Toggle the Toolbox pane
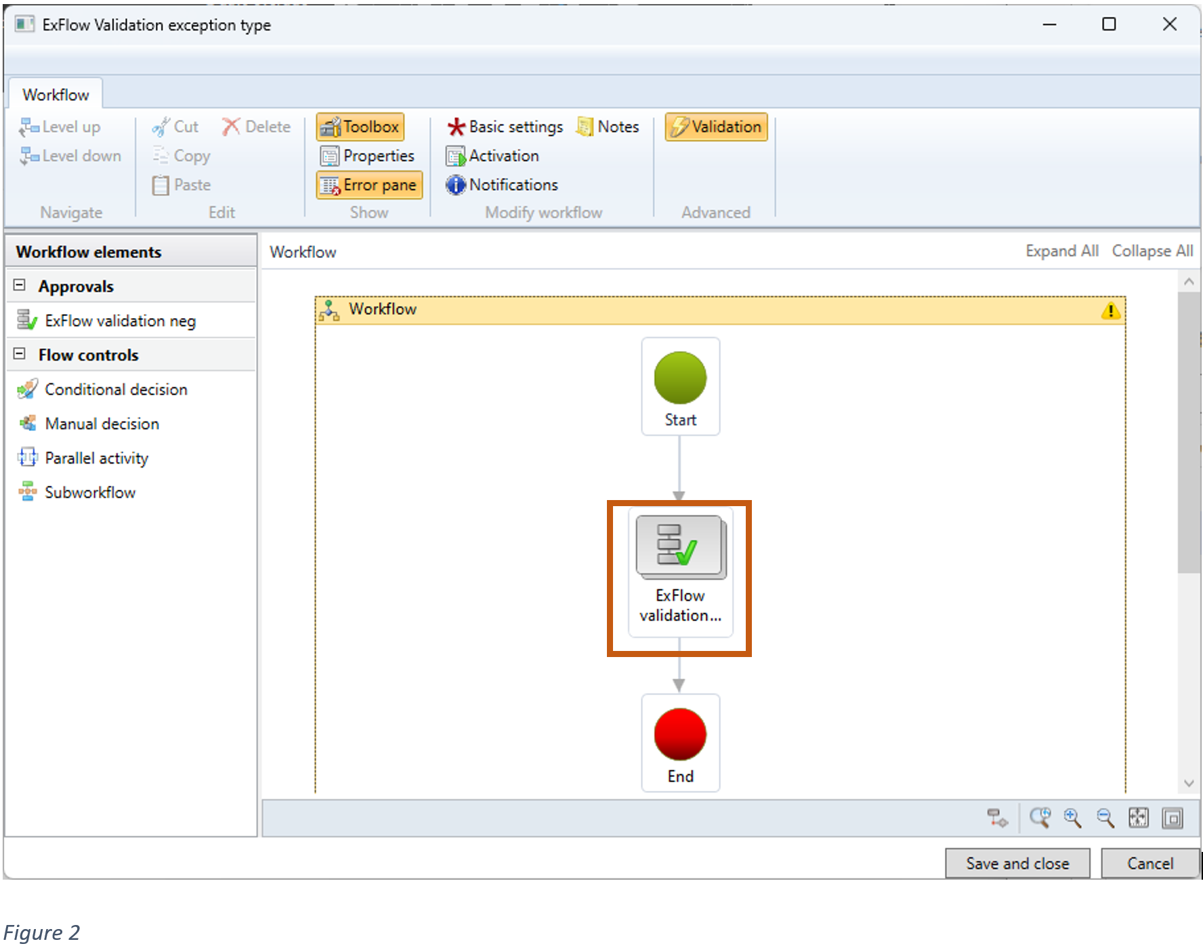Image resolution: width=1203 pixels, height=948 pixels. point(360,127)
